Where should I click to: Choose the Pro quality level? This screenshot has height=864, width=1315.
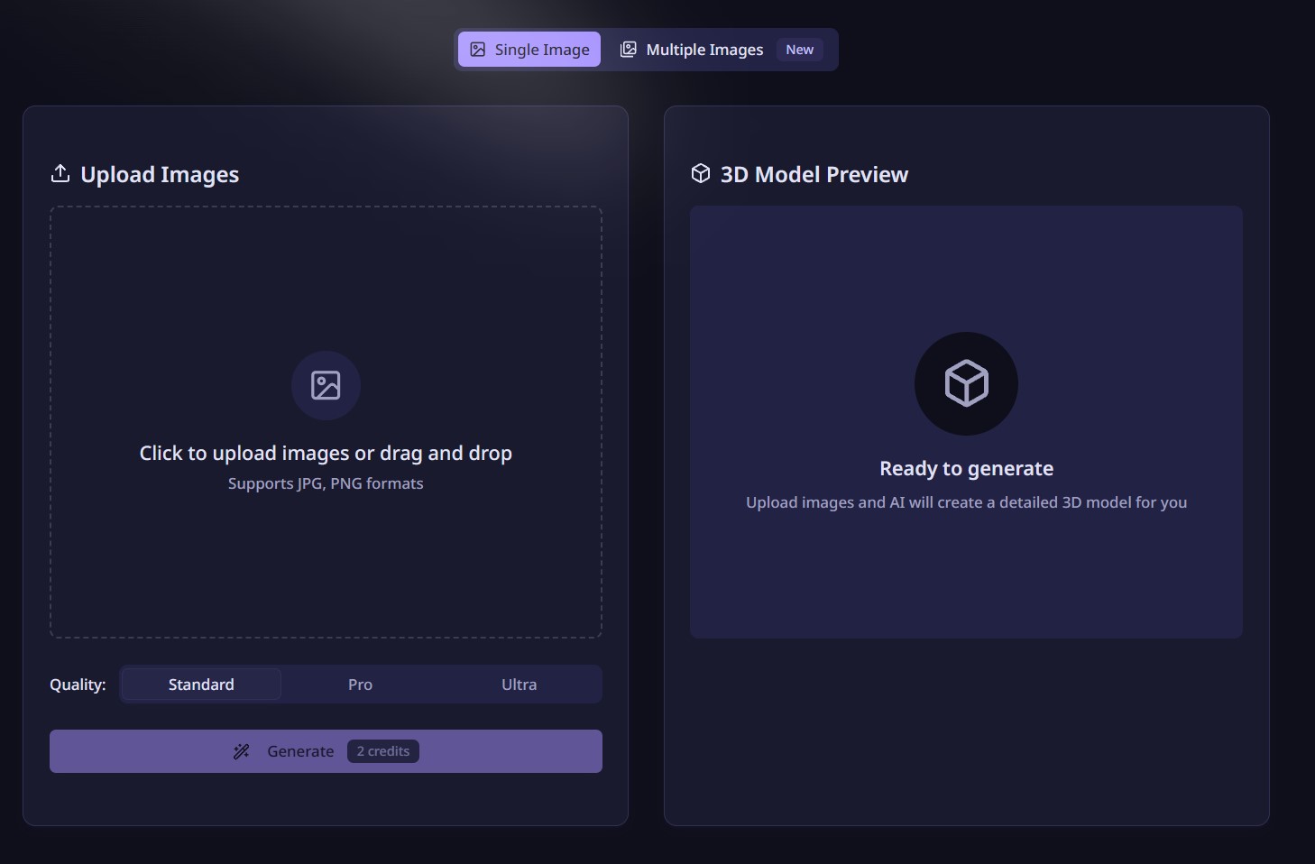click(x=360, y=685)
